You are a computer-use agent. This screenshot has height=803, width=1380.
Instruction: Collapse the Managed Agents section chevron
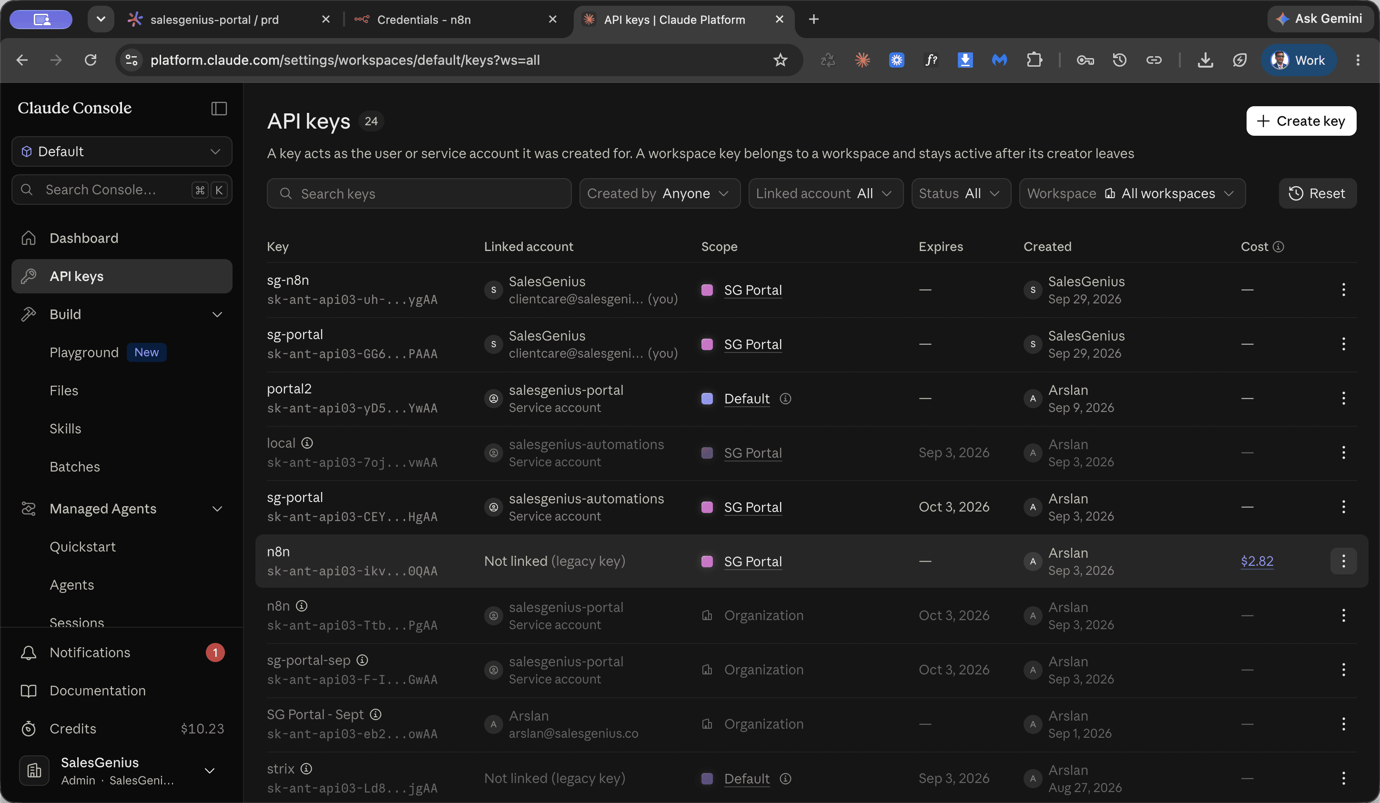click(x=217, y=509)
